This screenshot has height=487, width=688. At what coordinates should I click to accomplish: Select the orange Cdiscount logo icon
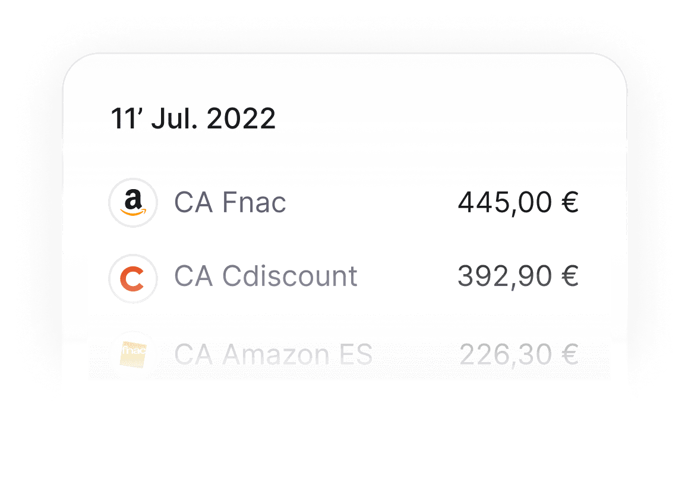133,278
